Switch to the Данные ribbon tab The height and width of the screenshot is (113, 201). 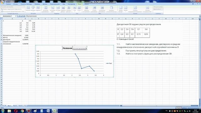tap(45, 4)
